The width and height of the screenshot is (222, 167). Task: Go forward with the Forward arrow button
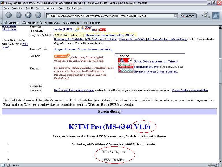coord(18,15)
